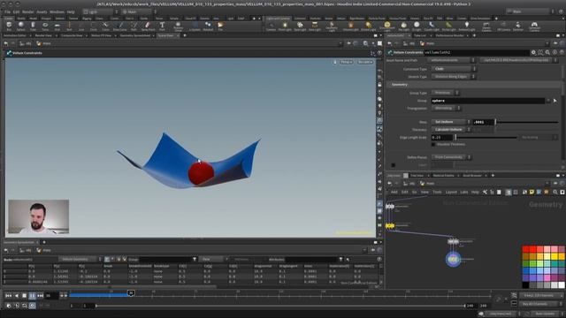The image size is (566, 318).
Task: Select the yellow node in network editor
Action: pyautogui.click(x=390, y=226)
